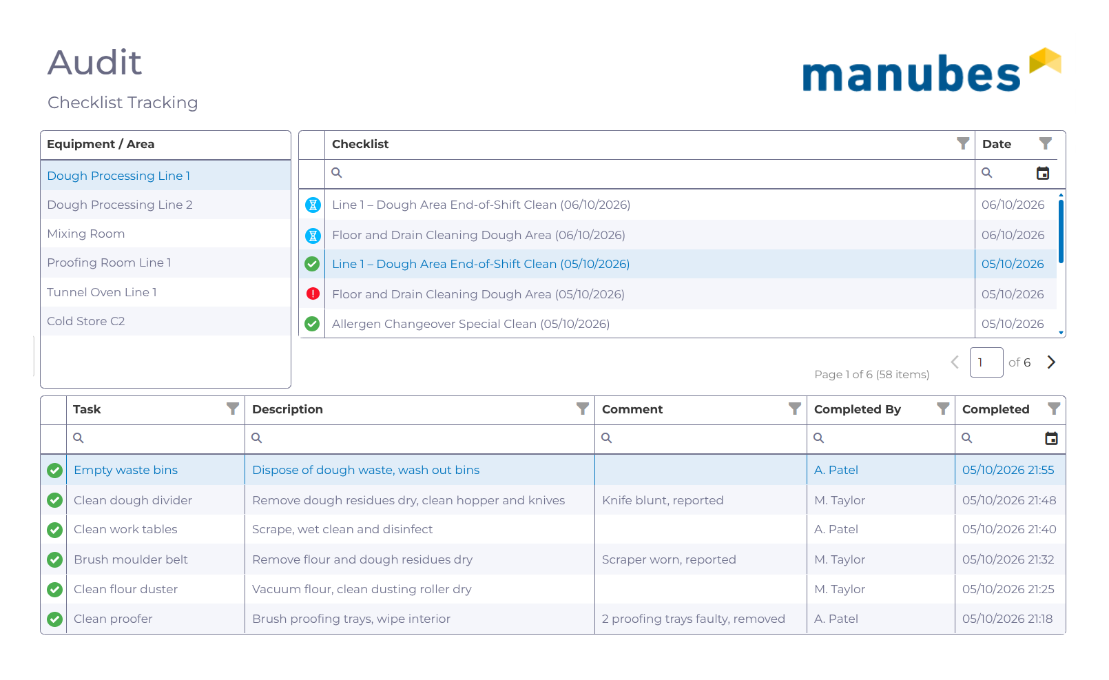Select Cold Store C2 area
Screen dimensions: 1109x680
click(165, 321)
